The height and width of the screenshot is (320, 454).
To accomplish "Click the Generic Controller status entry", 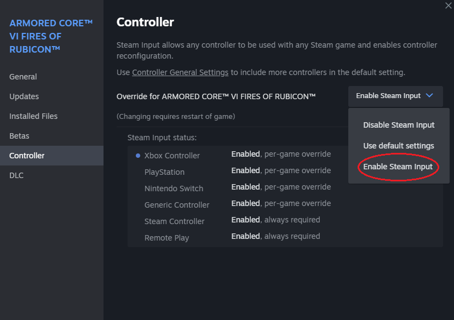I will pos(177,205).
